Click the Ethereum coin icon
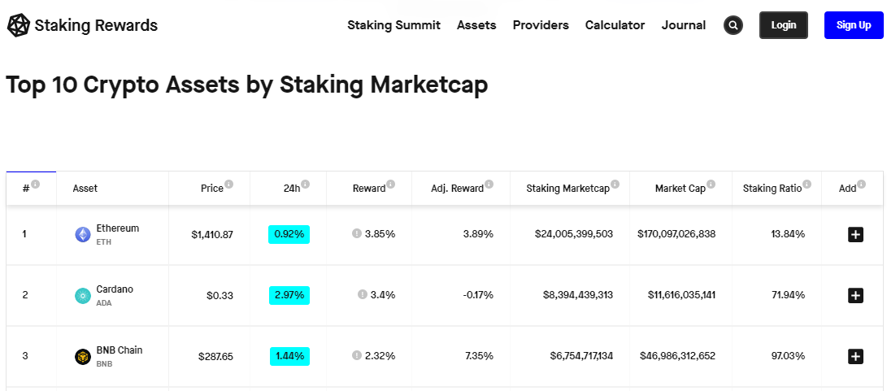The width and height of the screenshot is (887, 391). [82, 234]
